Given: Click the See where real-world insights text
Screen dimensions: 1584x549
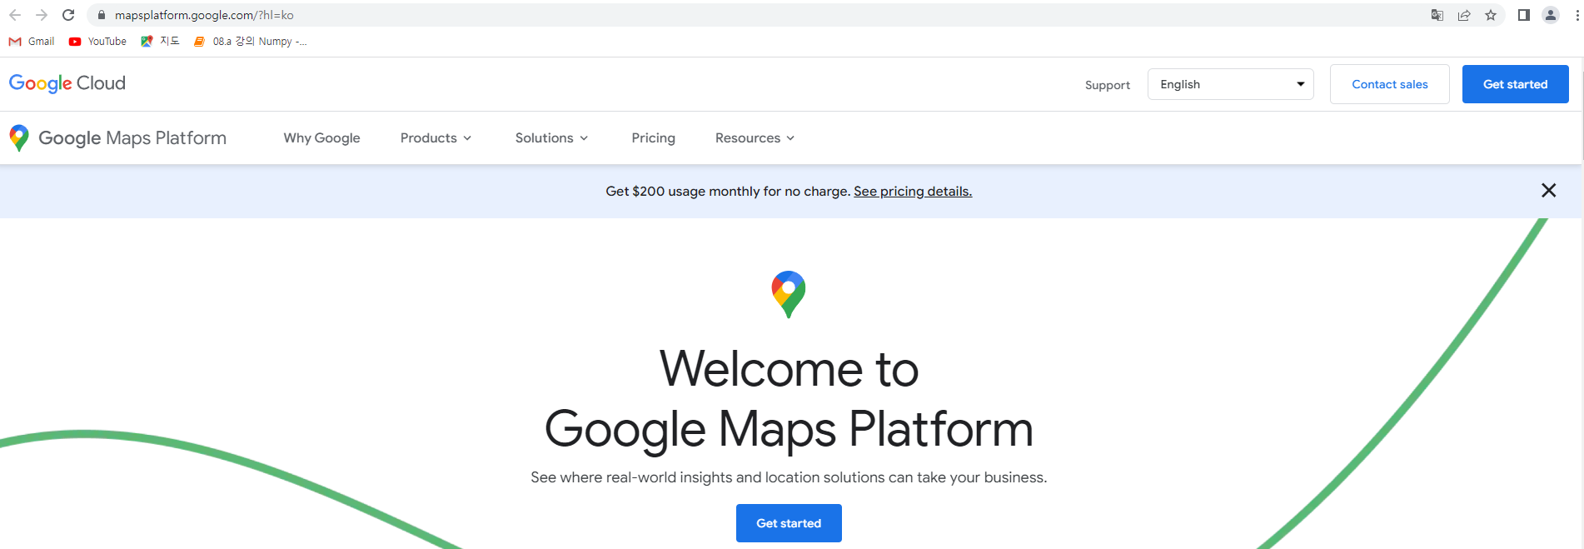Looking at the screenshot, I should [789, 477].
